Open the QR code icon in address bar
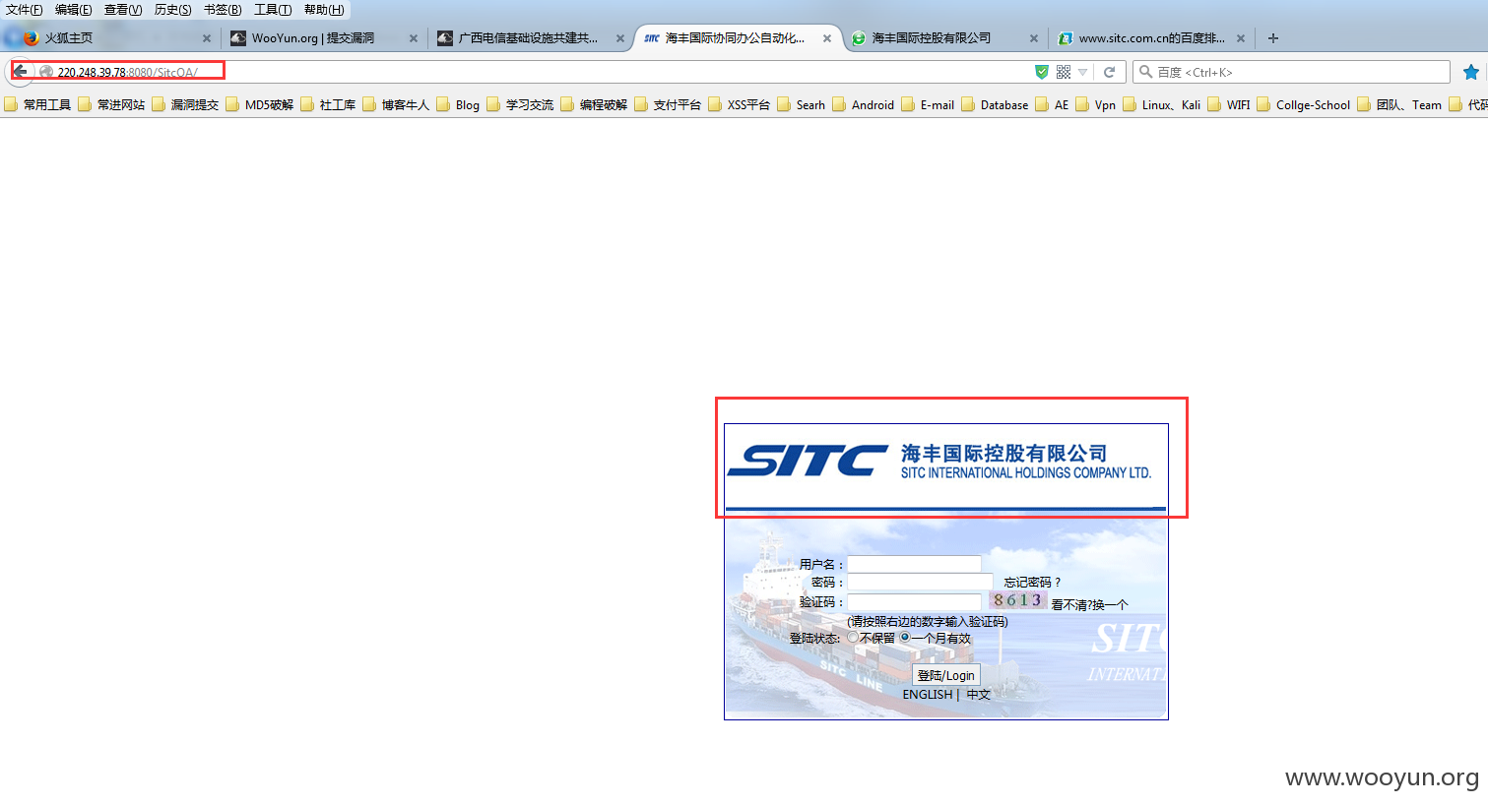Viewport: 1488px width, 806px height. (x=1064, y=72)
